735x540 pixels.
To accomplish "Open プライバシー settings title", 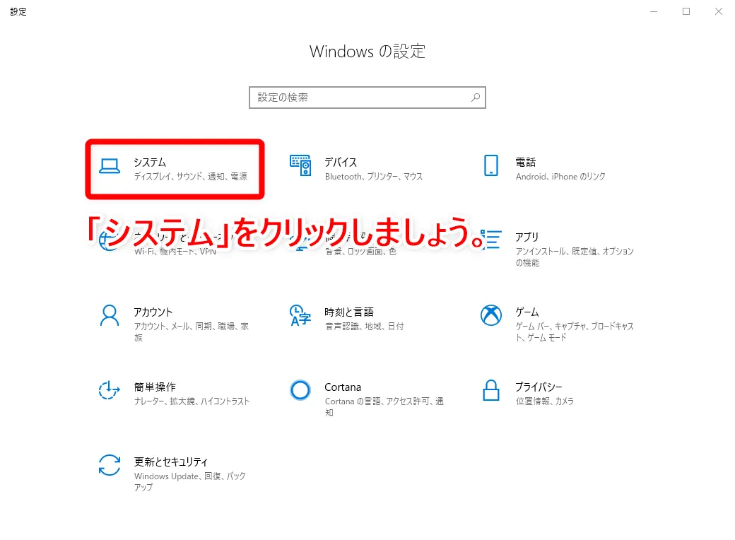I will 539,387.
